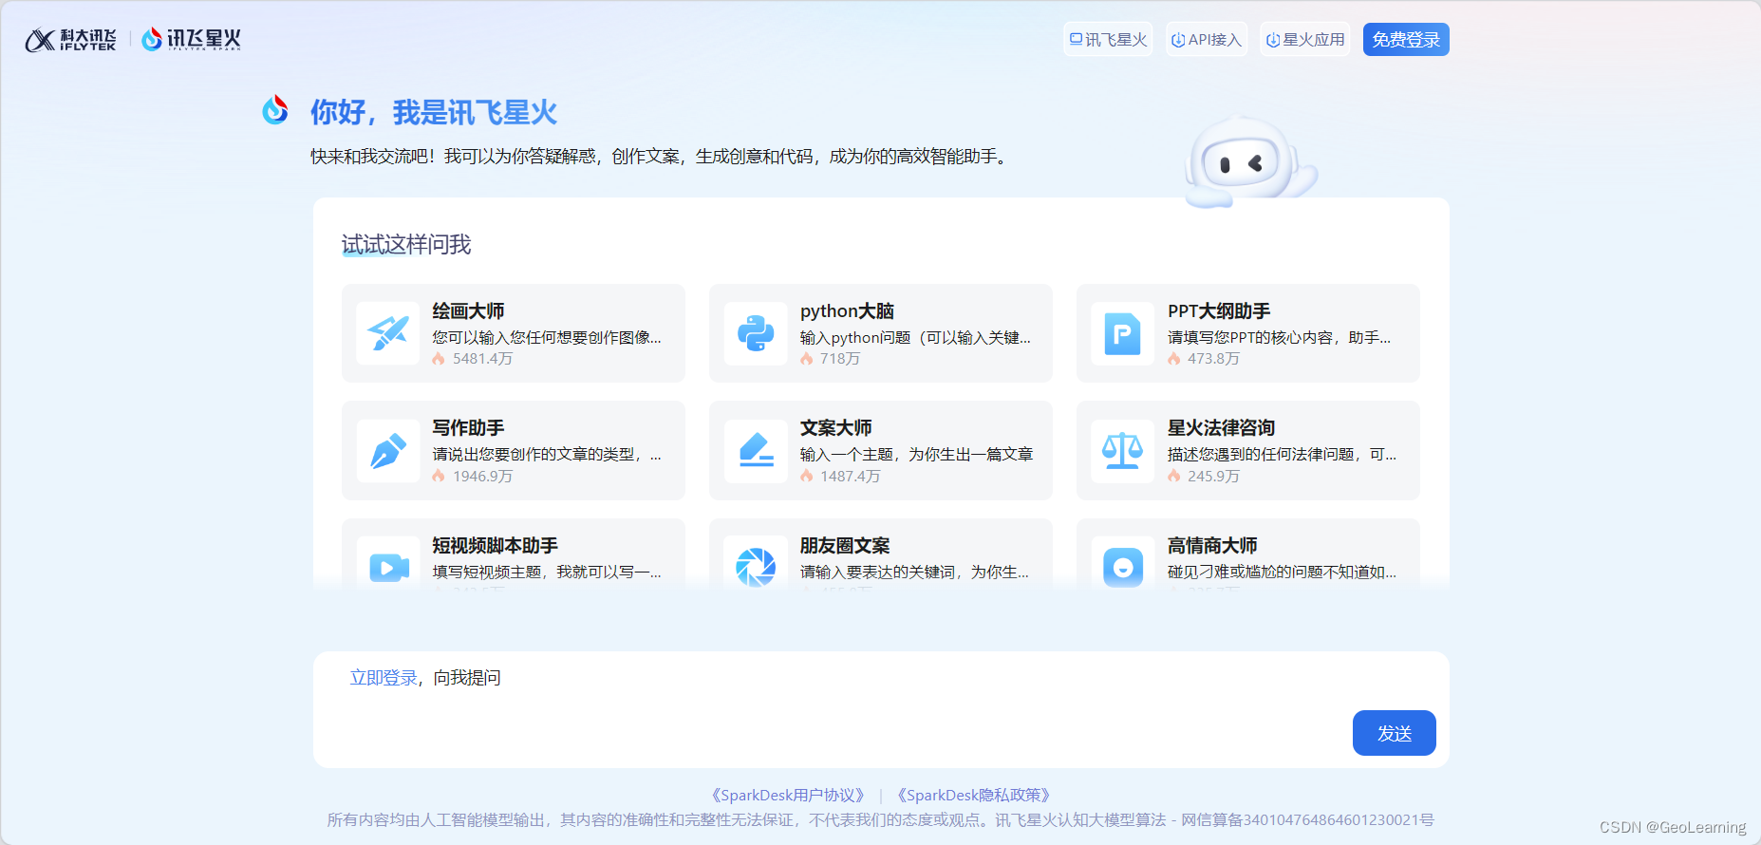Click the 讯飞星火 Spark logo in header
The height and width of the screenshot is (845, 1761).
coord(191,39)
